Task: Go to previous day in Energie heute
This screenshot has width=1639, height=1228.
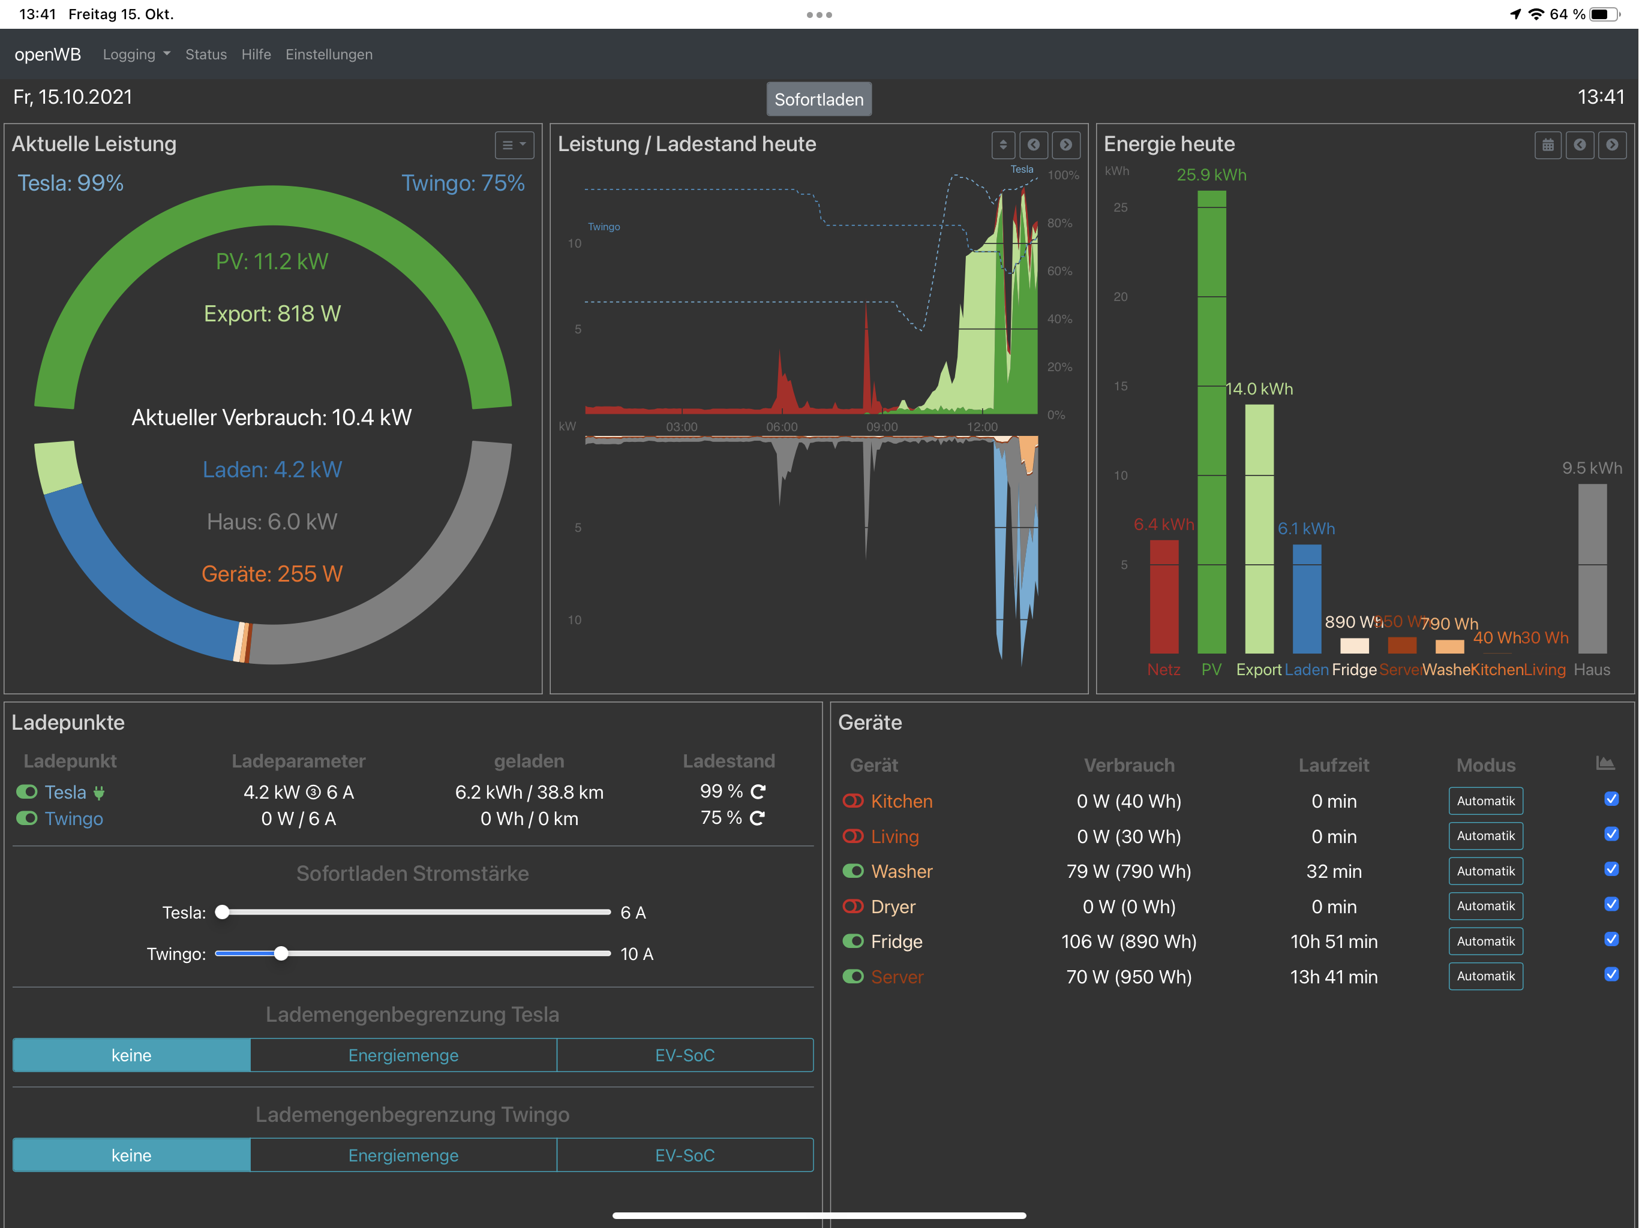Action: [1580, 145]
